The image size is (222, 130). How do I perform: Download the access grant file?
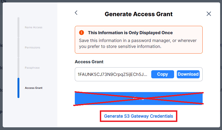[x=188, y=74]
